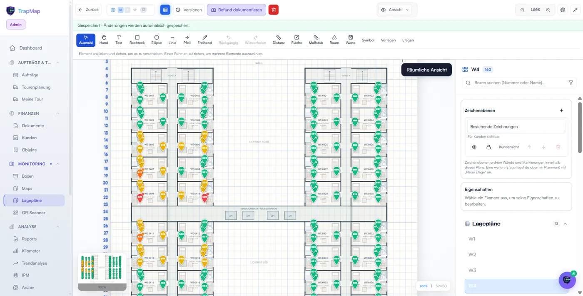Collapse the Lagepläne list section

(566, 224)
